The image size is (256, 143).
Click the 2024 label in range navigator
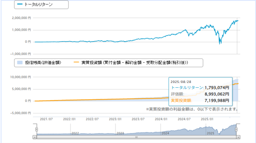click(165, 133)
